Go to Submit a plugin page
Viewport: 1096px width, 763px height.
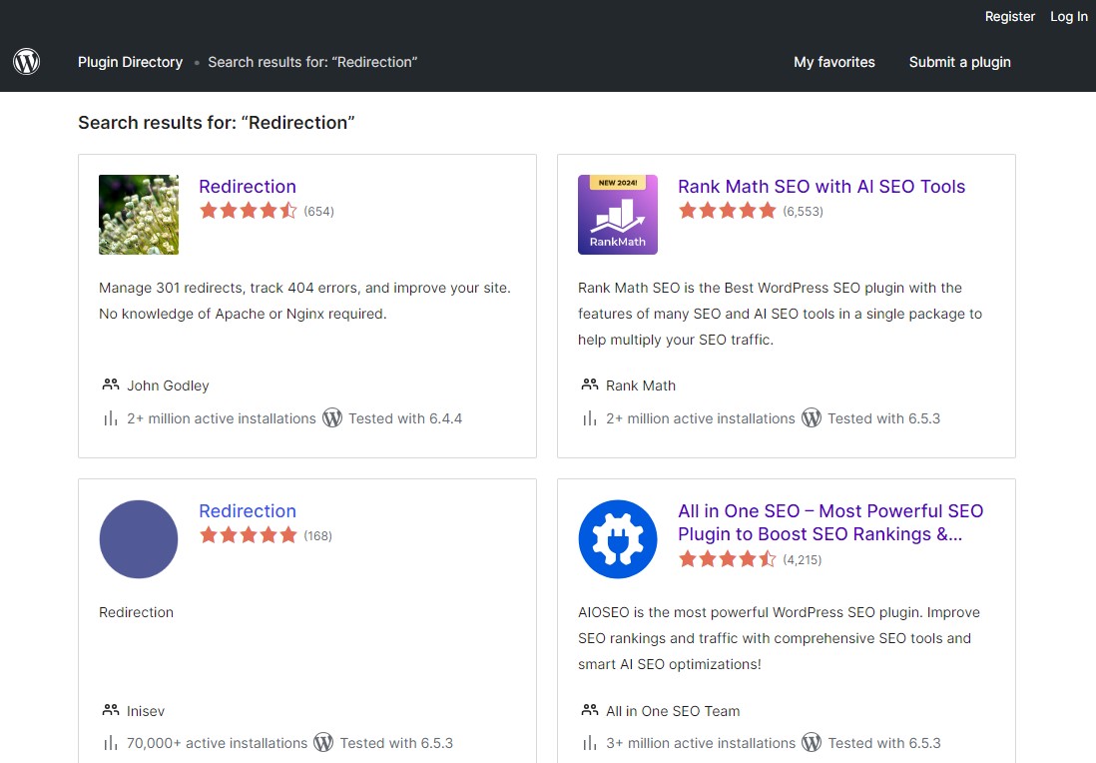coord(959,62)
